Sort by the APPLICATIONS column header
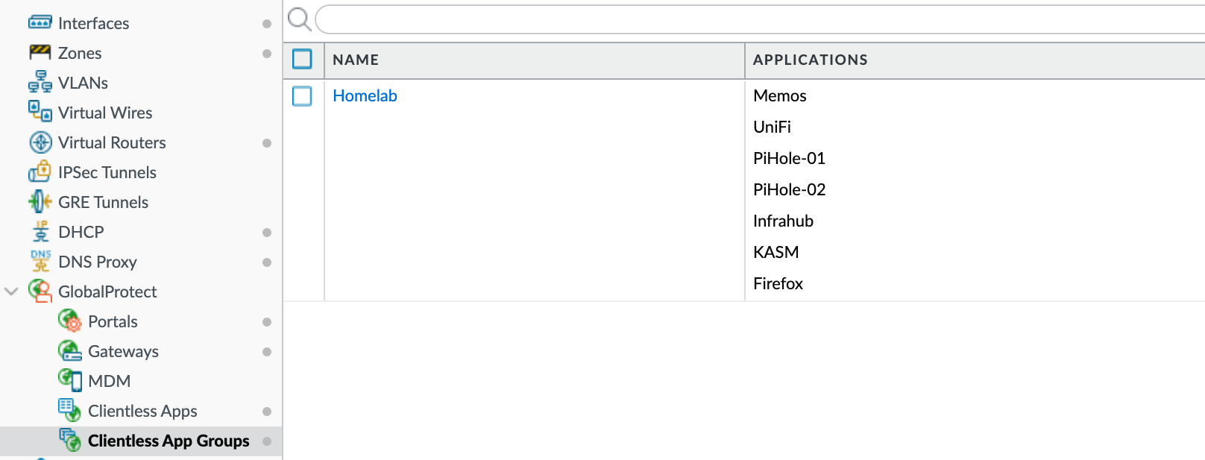 click(x=810, y=60)
